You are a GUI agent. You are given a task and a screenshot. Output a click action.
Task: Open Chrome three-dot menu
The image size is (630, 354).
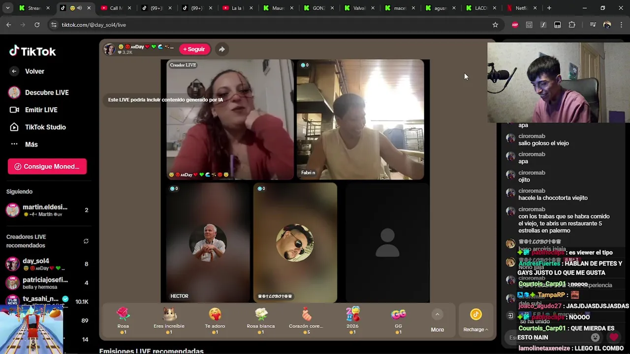click(621, 25)
